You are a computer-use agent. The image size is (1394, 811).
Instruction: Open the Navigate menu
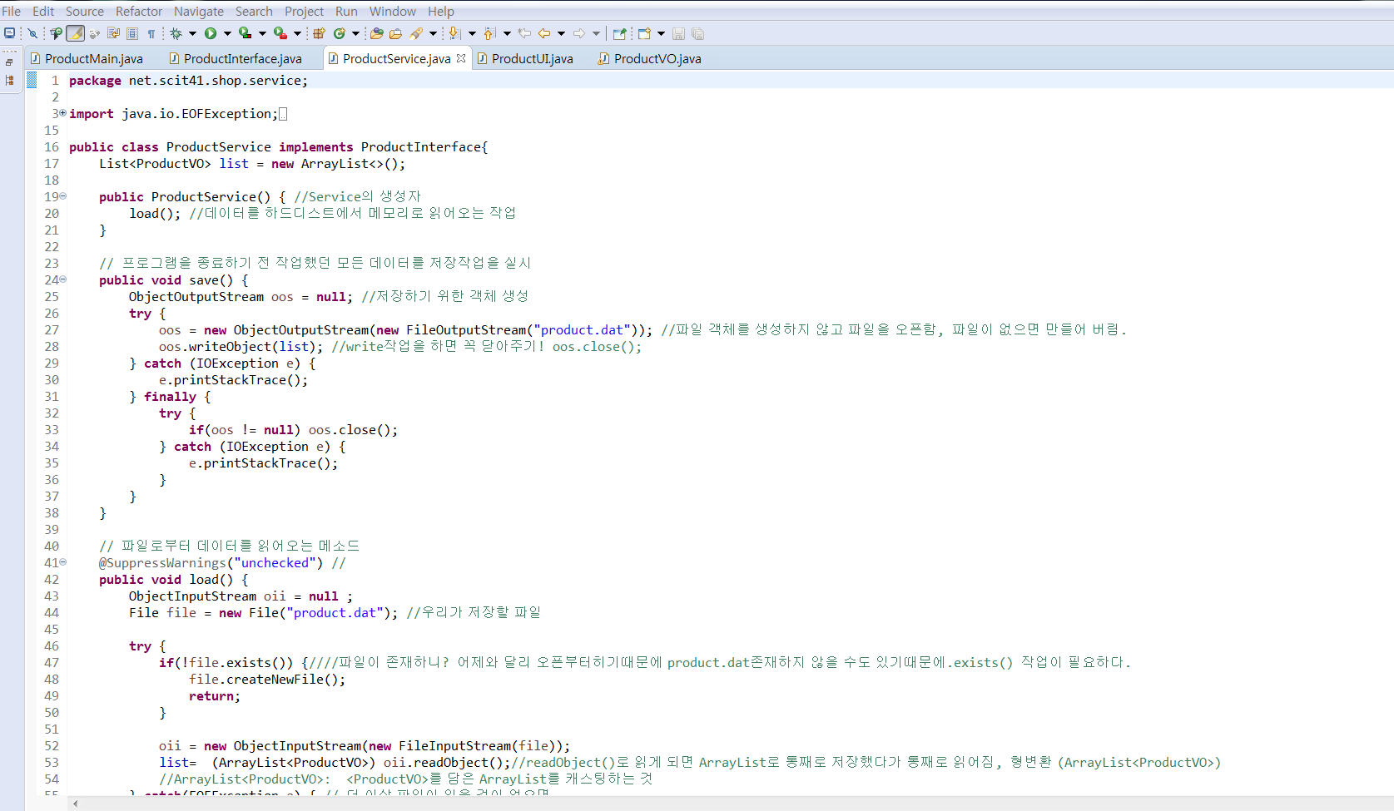pyautogui.click(x=199, y=11)
